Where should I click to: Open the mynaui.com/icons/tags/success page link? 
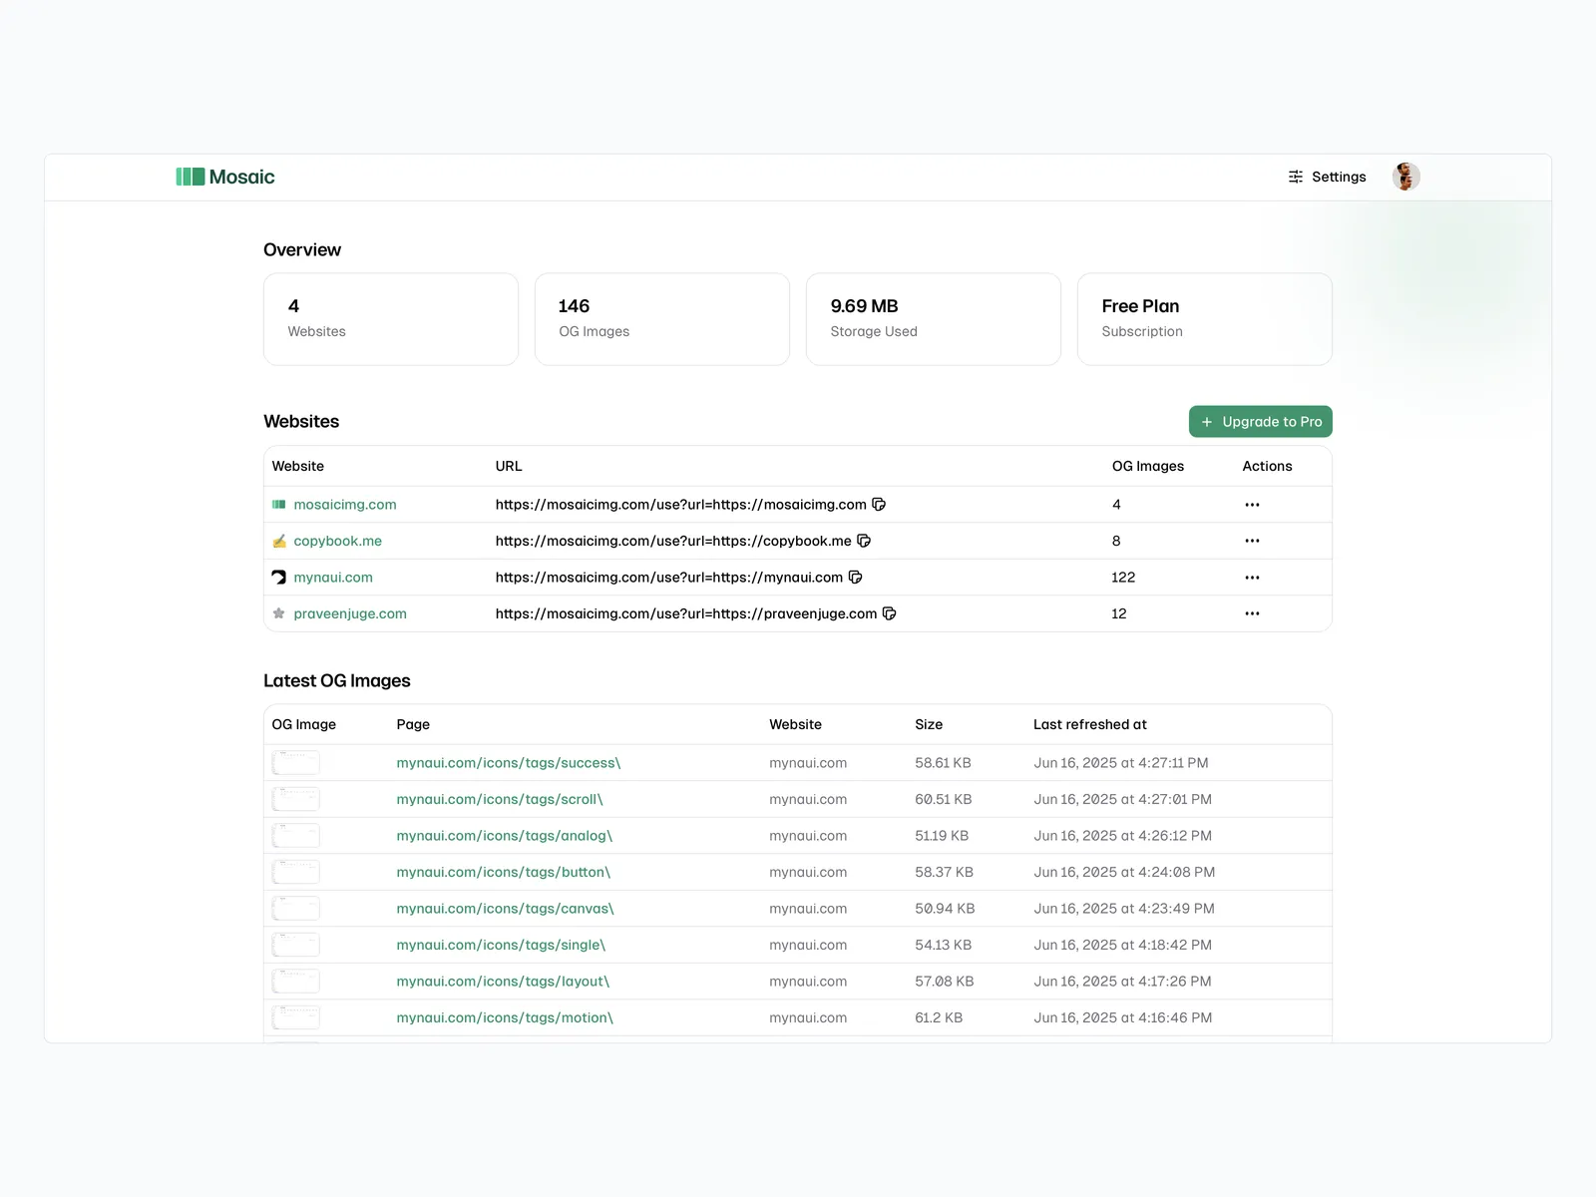508,763
